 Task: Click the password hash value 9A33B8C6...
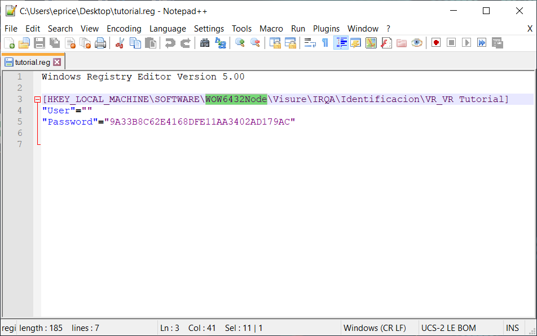point(200,122)
